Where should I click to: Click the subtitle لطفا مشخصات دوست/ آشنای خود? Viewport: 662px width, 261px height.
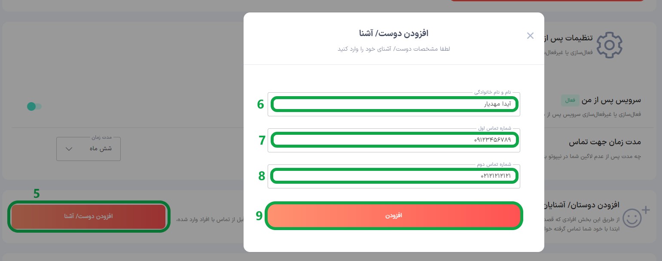click(x=394, y=49)
